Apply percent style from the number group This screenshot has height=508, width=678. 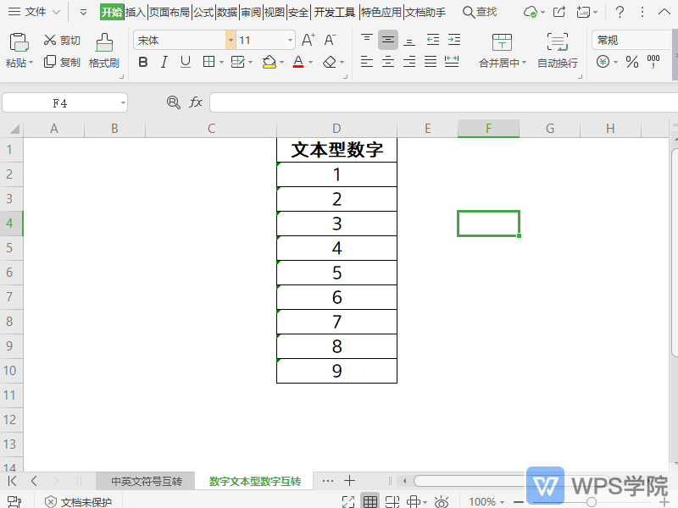[x=632, y=61]
